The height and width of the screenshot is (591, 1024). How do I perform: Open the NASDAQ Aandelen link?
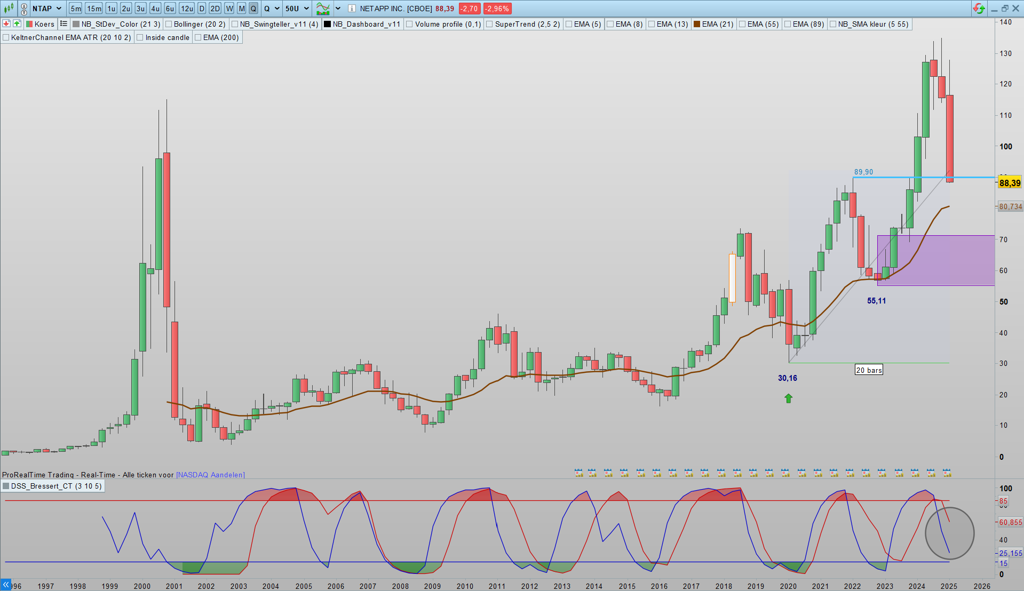pos(210,475)
